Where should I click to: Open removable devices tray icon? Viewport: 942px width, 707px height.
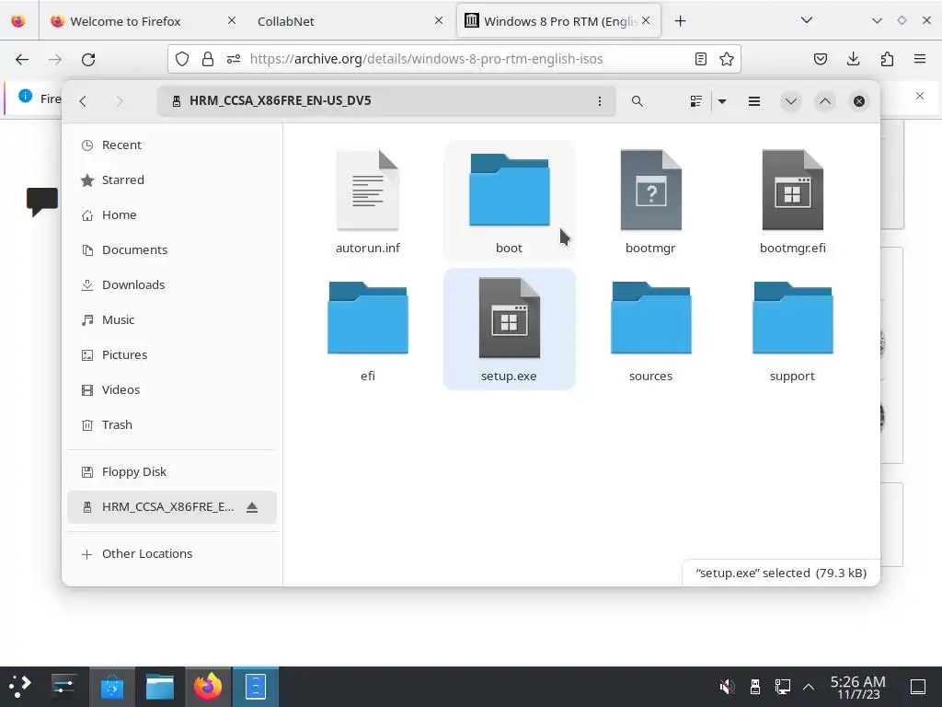click(x=755, y=686)
